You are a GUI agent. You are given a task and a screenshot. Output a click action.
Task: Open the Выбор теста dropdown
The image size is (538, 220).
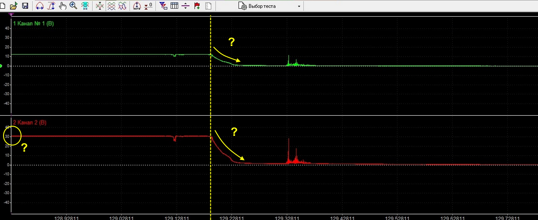270,6
